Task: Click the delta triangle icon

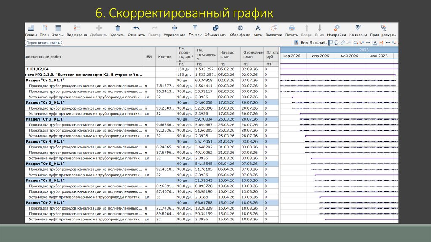Action: (375, 43)
